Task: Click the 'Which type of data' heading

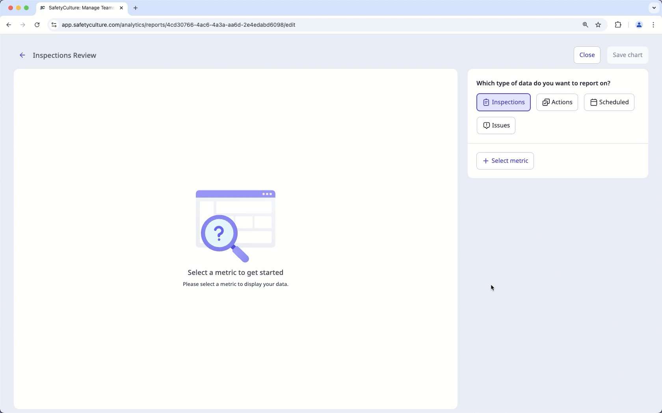Action: (543, 83)
